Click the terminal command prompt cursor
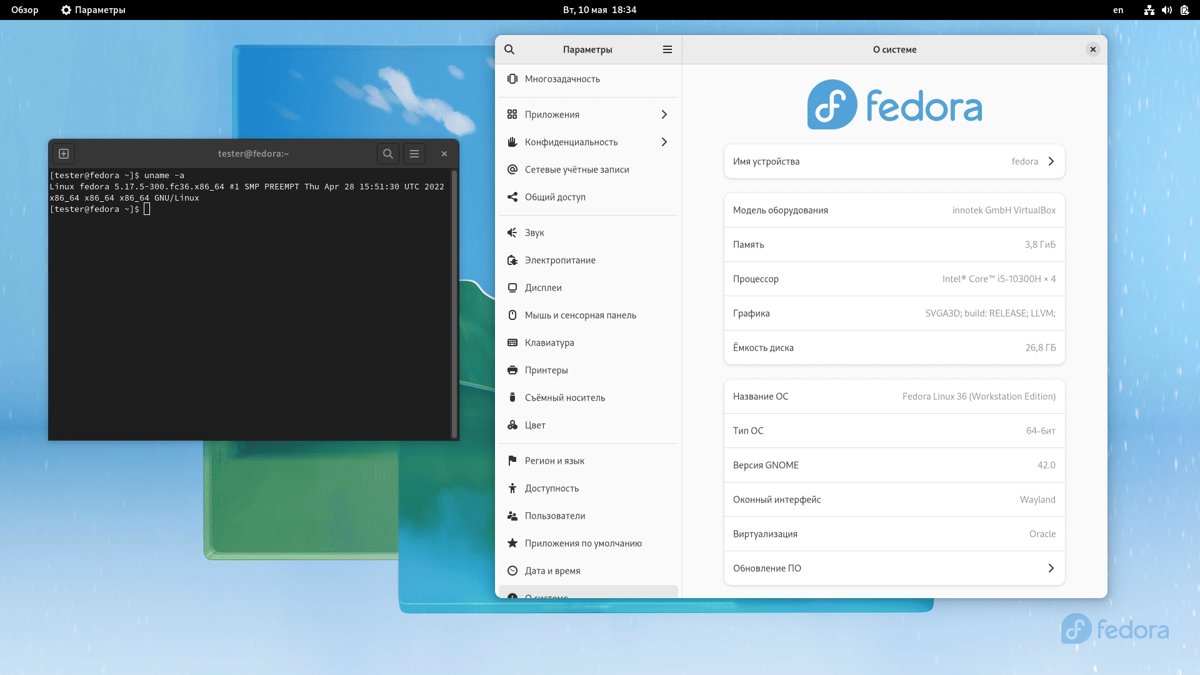Screen dimensions: 1200x675 [x=147, y=209]
